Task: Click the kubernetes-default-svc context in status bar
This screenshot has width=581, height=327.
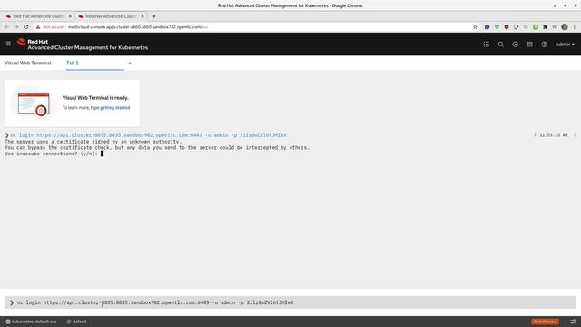Action: click(x=31, y=322)
